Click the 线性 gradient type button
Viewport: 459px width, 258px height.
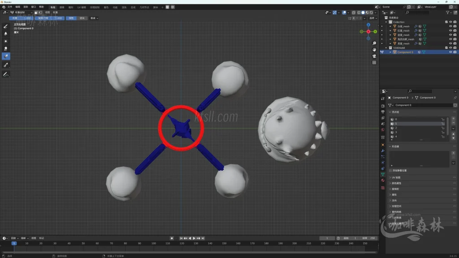pos(71,18)
